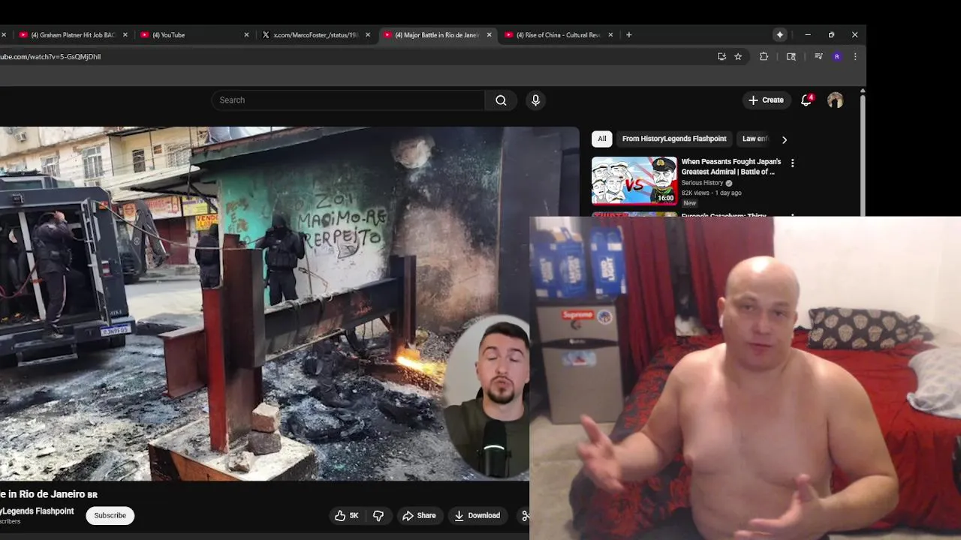Image resolution: width=961 pixels, height=540 pixels.
Task: Like the video with 5K thumbs-up
Action: coord(347,515)
